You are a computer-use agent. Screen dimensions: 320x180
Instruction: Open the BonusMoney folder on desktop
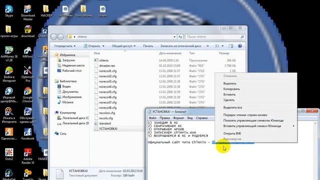[x=84, y=11]
